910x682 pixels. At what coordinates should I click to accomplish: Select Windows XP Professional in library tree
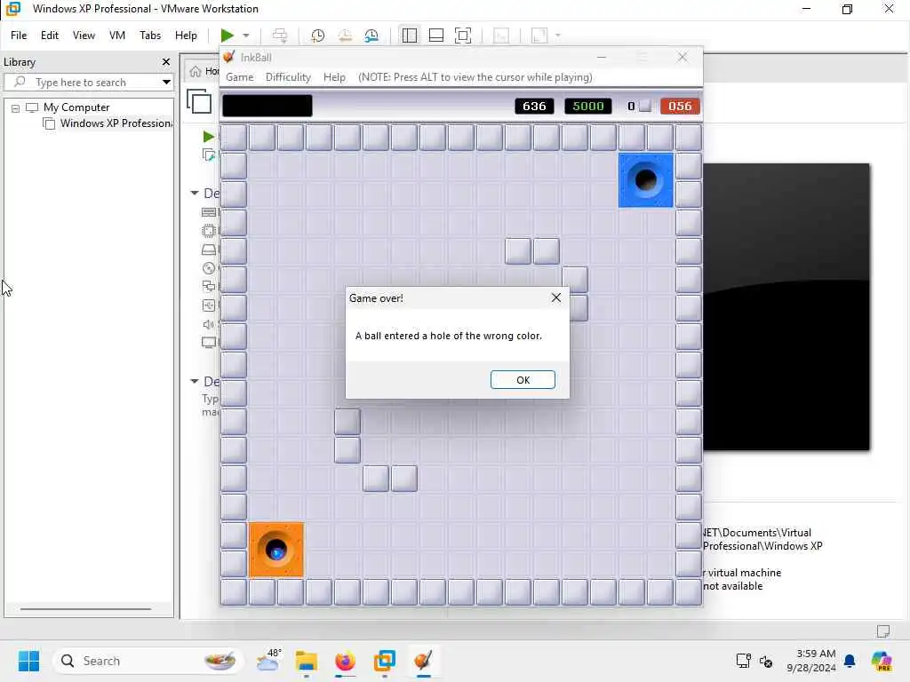(116, 123)
